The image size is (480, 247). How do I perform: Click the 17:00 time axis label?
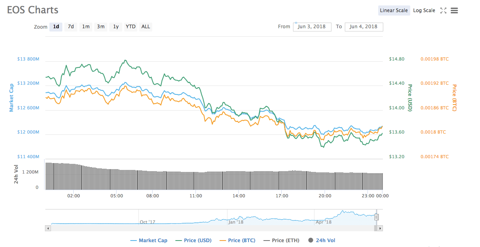[282, 196]
